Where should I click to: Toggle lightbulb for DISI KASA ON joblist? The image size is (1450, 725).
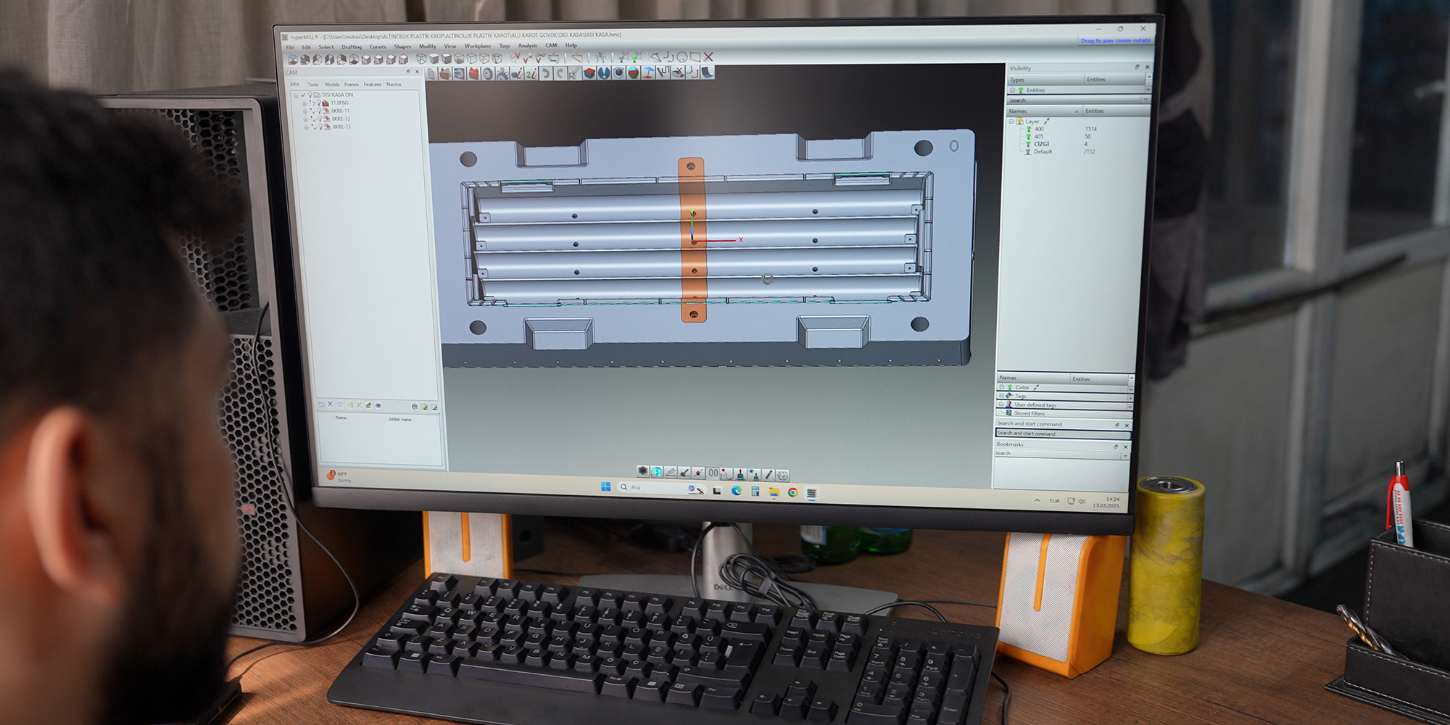tap(310, 95)
